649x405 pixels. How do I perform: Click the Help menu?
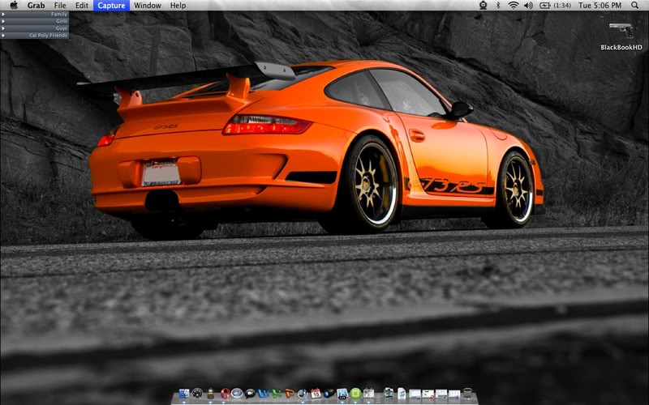[x=178, y=6]
